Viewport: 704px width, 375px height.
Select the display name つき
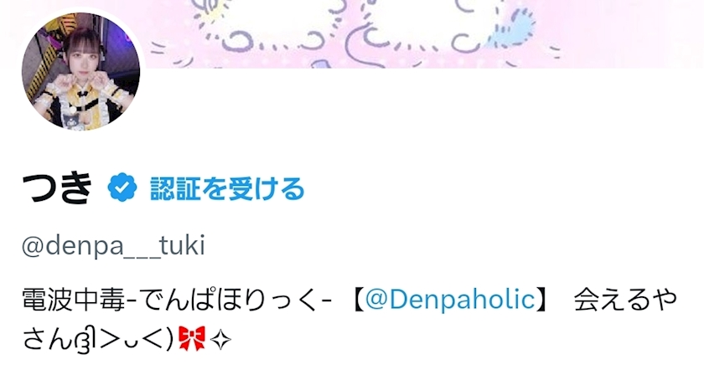[57, 188]
